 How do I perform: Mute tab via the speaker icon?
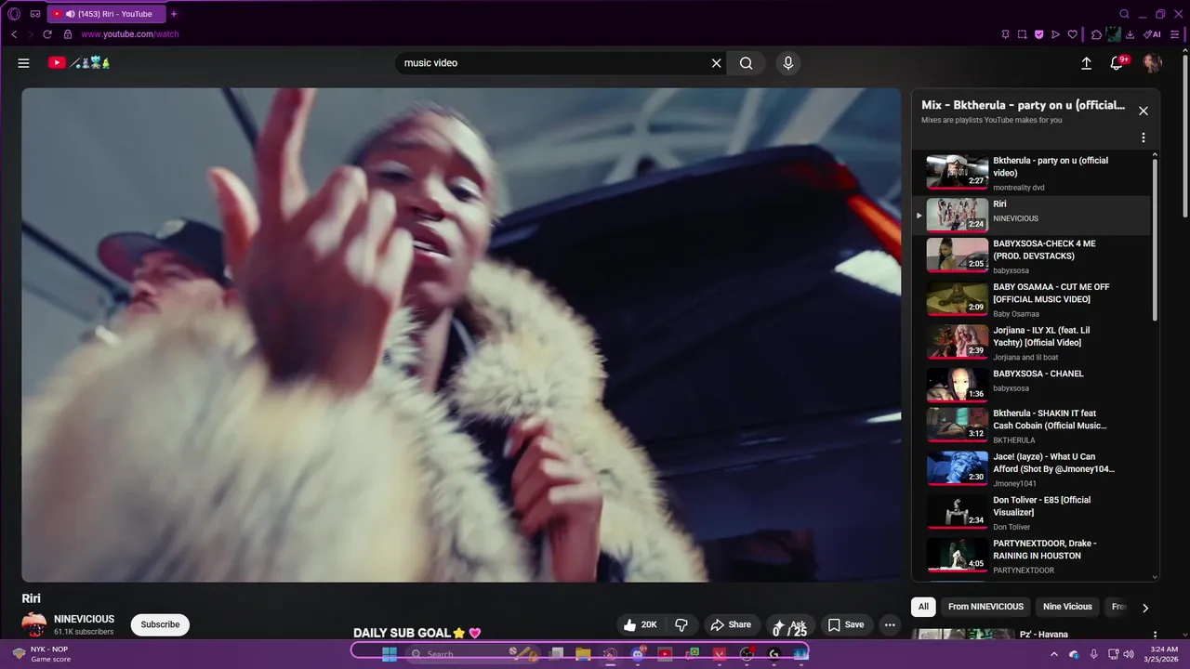[70, 14]
